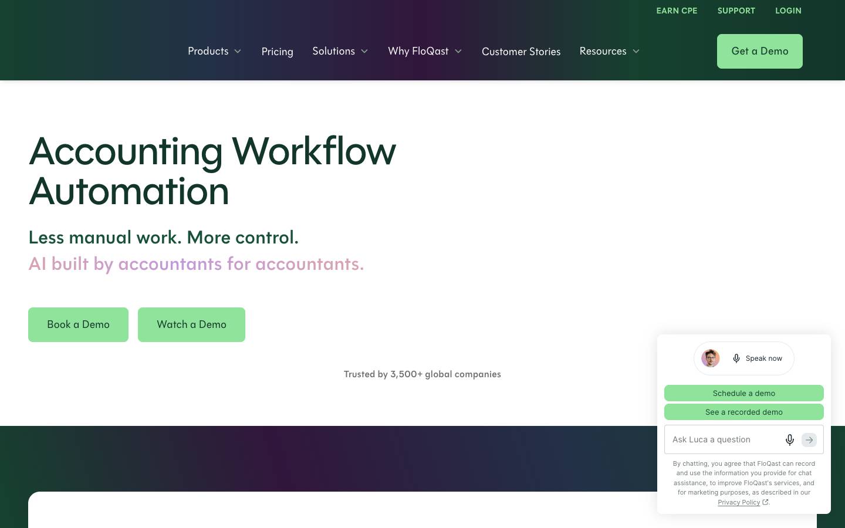Click Less manual work. More control. text
Screen dimensions: 845x528
pyautogui.click(x=163, y=238)
